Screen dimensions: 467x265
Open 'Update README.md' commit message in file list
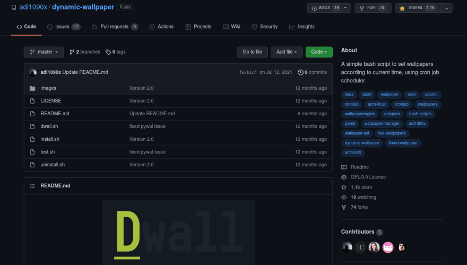152,114
